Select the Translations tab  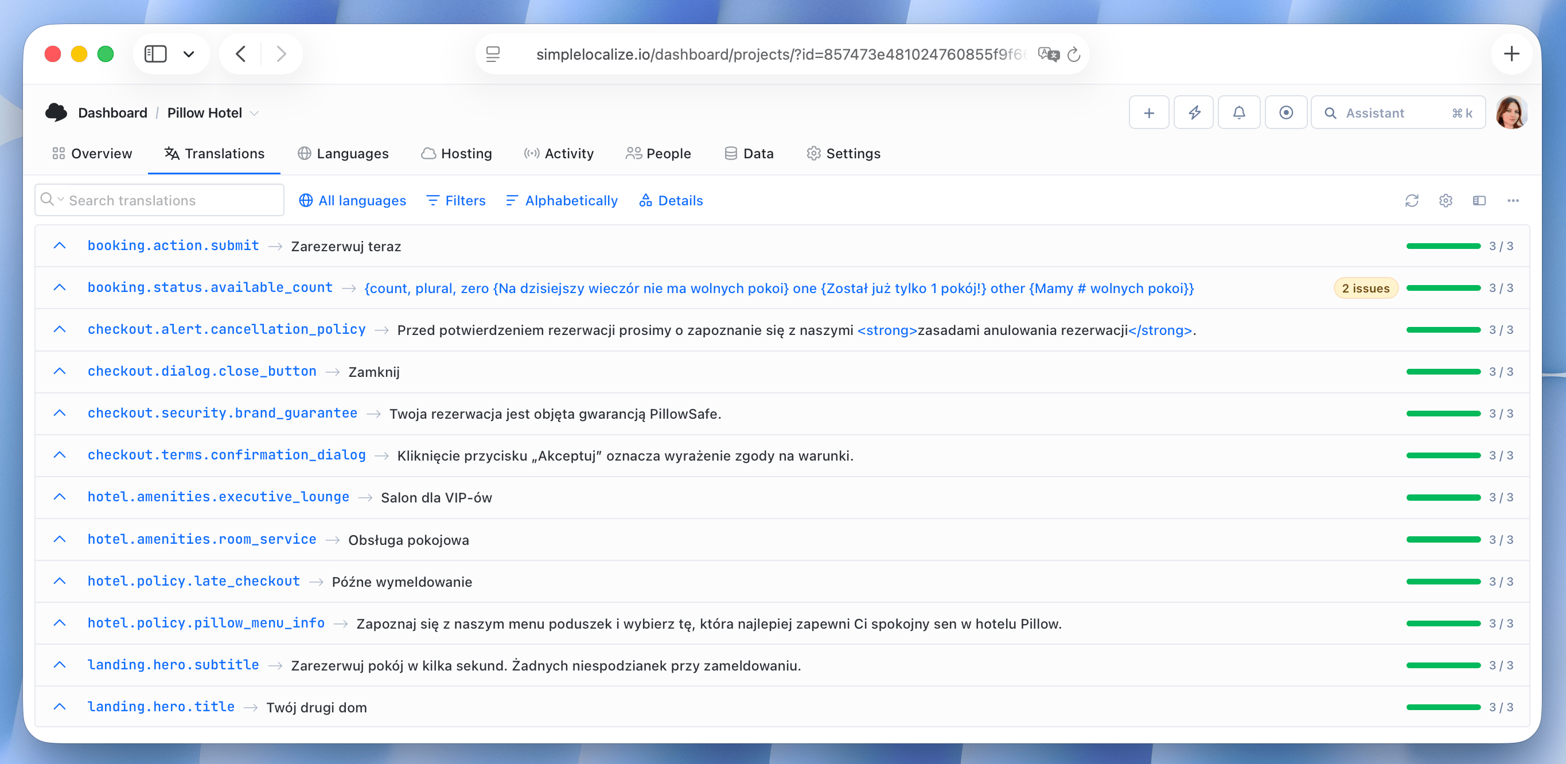point(214,154)
